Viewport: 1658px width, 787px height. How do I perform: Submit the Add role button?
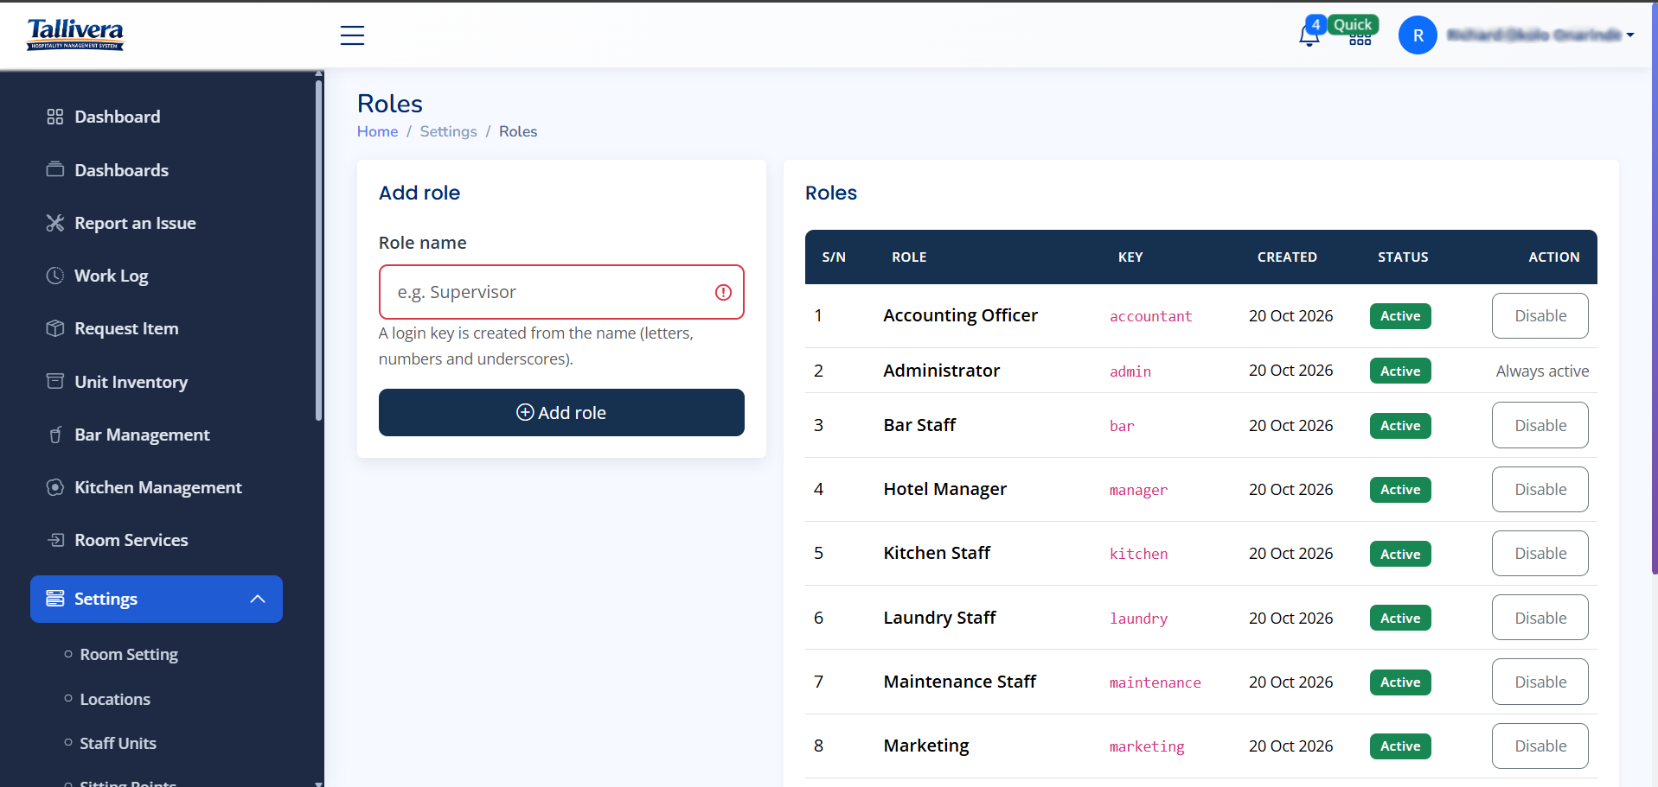(x=561, y=412)
